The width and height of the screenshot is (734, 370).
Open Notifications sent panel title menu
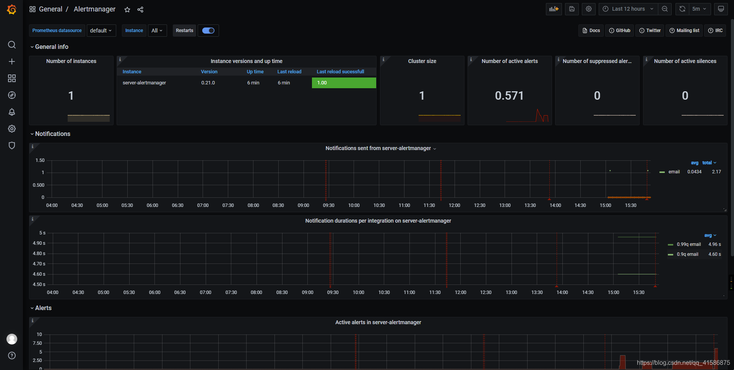(x=381, y=148)
